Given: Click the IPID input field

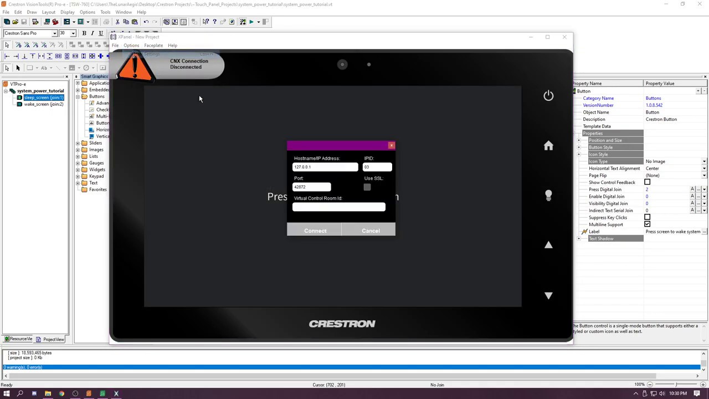Looking at the screenshot, I should click(377, 167).
